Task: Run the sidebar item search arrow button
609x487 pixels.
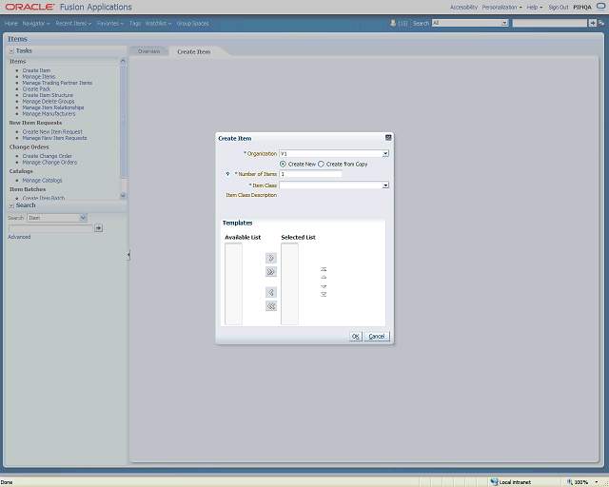Action: (x=99, y=228)
